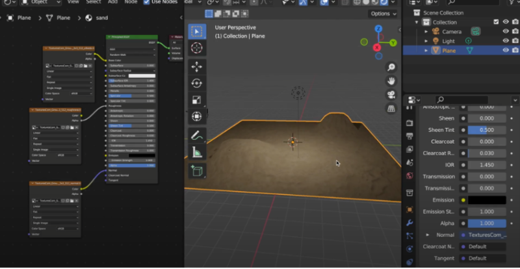Select Set New selection mode icon
520x269 pixels.
pyautogui.click(x=209, y=14)
